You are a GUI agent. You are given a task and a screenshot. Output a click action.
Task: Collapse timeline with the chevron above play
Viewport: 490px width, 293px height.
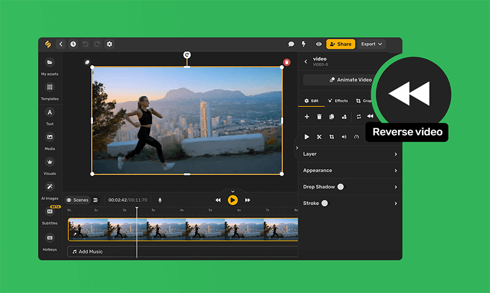tap(233, 191)
